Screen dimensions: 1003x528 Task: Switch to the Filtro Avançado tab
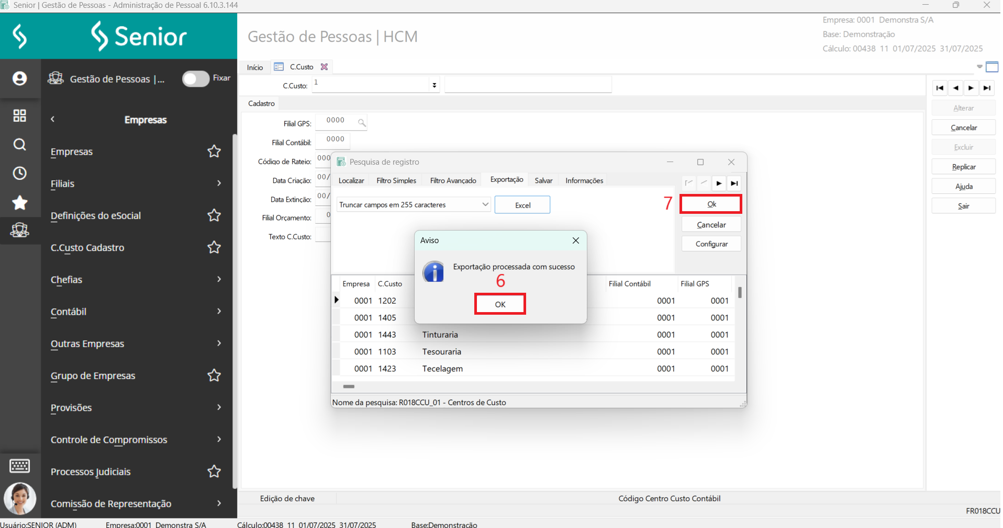(x=453, y=180)
